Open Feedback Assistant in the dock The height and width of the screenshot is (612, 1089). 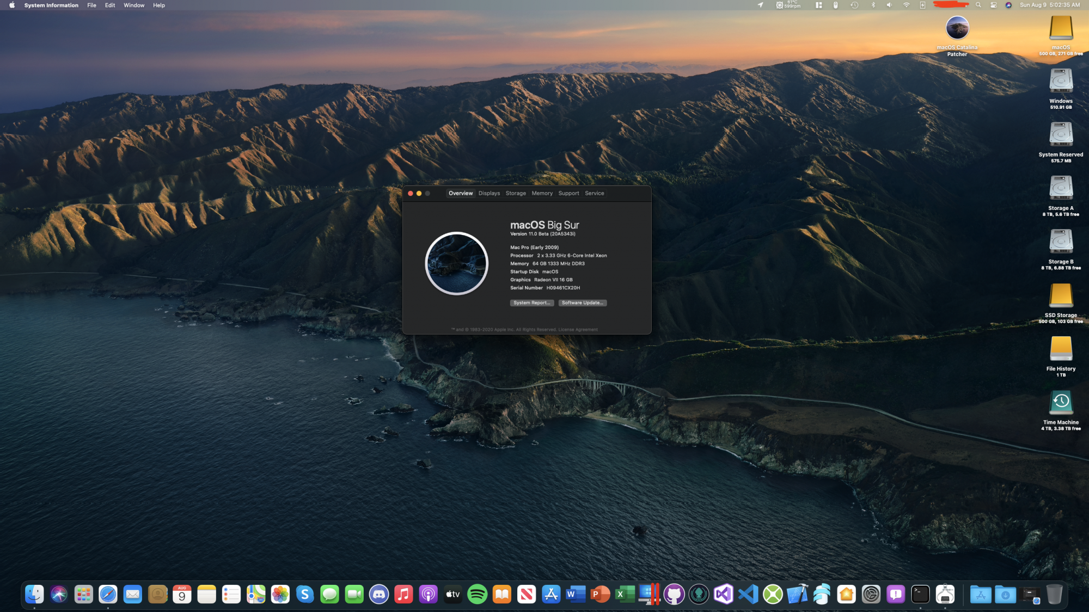coord(896,594)
